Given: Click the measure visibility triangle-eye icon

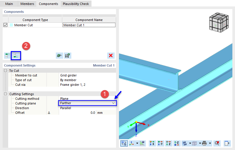Looking at the screenshot, I should pos(142,143).
